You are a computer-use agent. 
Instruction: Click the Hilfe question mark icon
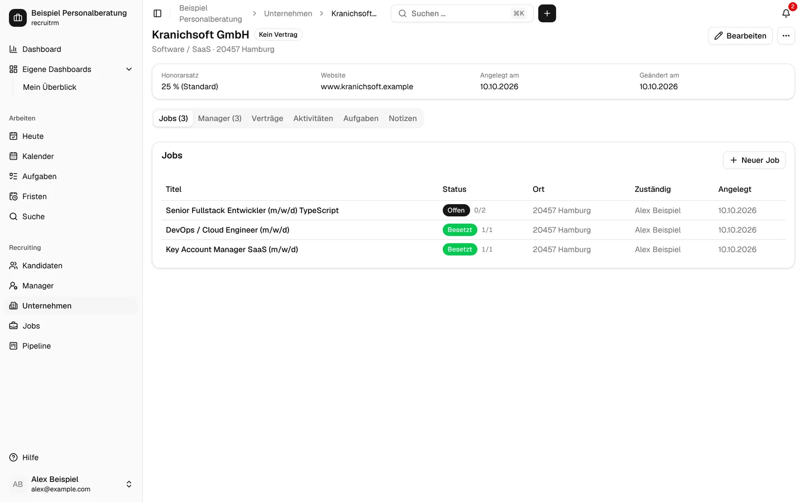pos(13,457)
